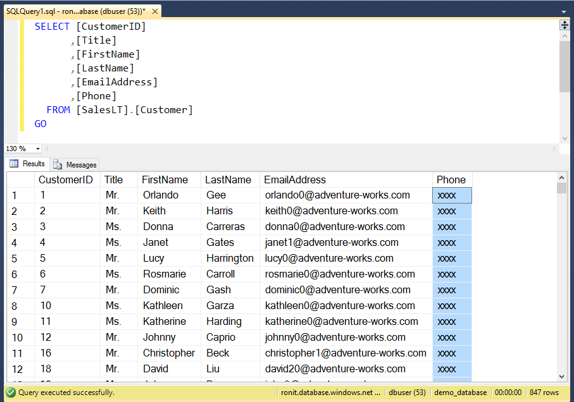Click the editor split-window handle icon
The width and height of the screenshot is (574, 402).
tap(565, 25)
